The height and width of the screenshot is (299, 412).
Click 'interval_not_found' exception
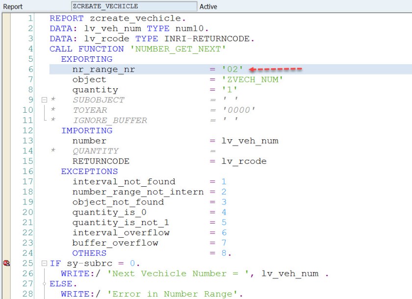[124, 182]
